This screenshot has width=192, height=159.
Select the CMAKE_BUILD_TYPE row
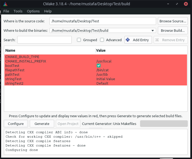(96, 57)
